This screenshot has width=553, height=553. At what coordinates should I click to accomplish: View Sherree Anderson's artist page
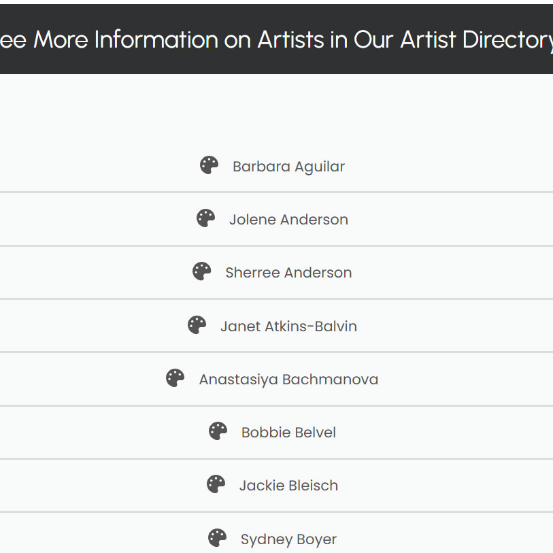pos(288,272)
